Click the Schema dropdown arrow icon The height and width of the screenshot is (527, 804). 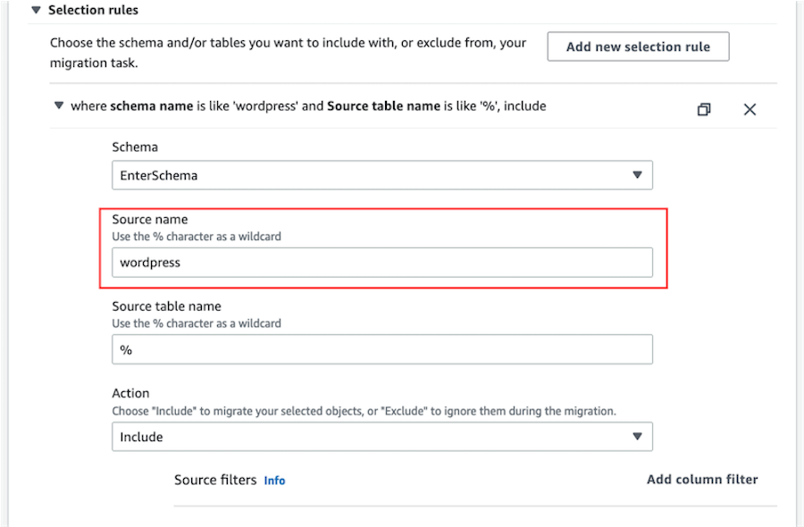(x=637, y=175)
